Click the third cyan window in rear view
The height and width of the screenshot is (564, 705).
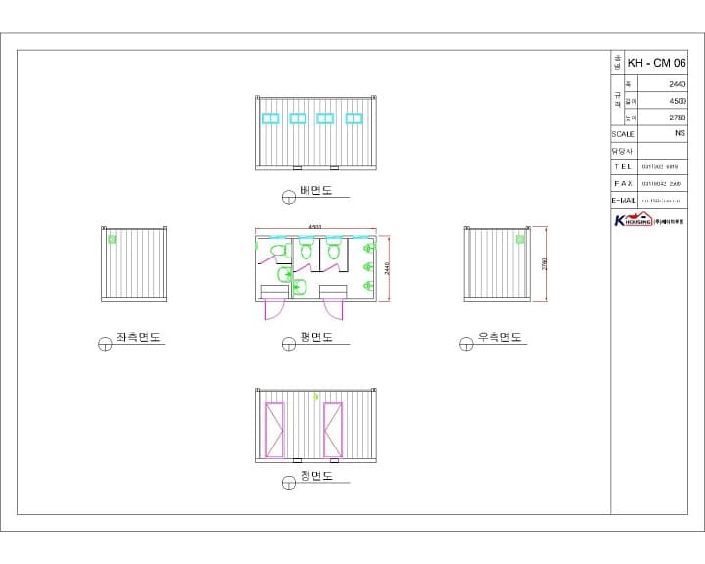[x=325, y=118]
